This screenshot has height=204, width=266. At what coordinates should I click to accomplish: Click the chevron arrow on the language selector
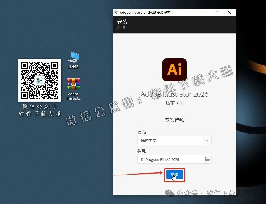207,140
